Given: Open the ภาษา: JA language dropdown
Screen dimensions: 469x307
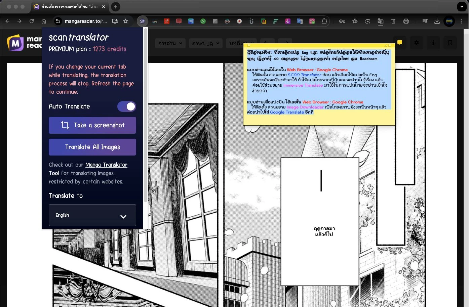Looking at the screenshot, I should point(205,43).
